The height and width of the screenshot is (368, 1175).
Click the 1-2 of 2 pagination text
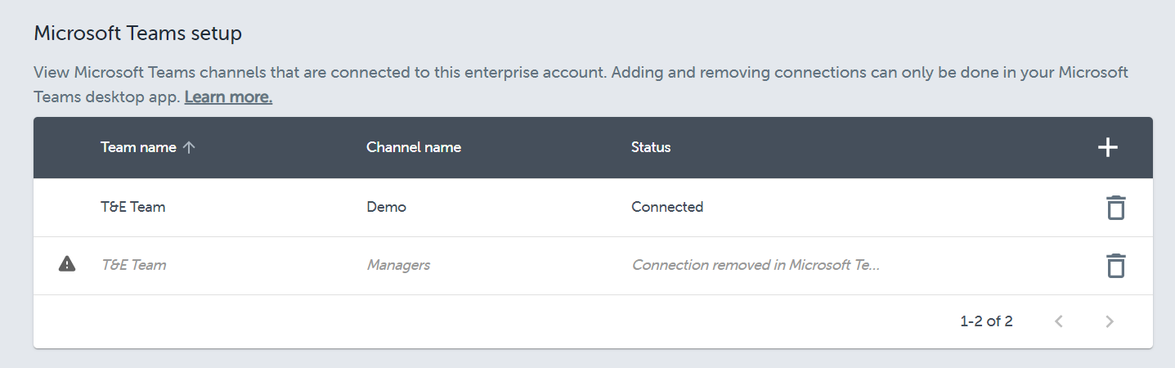(x=986, y=321)
